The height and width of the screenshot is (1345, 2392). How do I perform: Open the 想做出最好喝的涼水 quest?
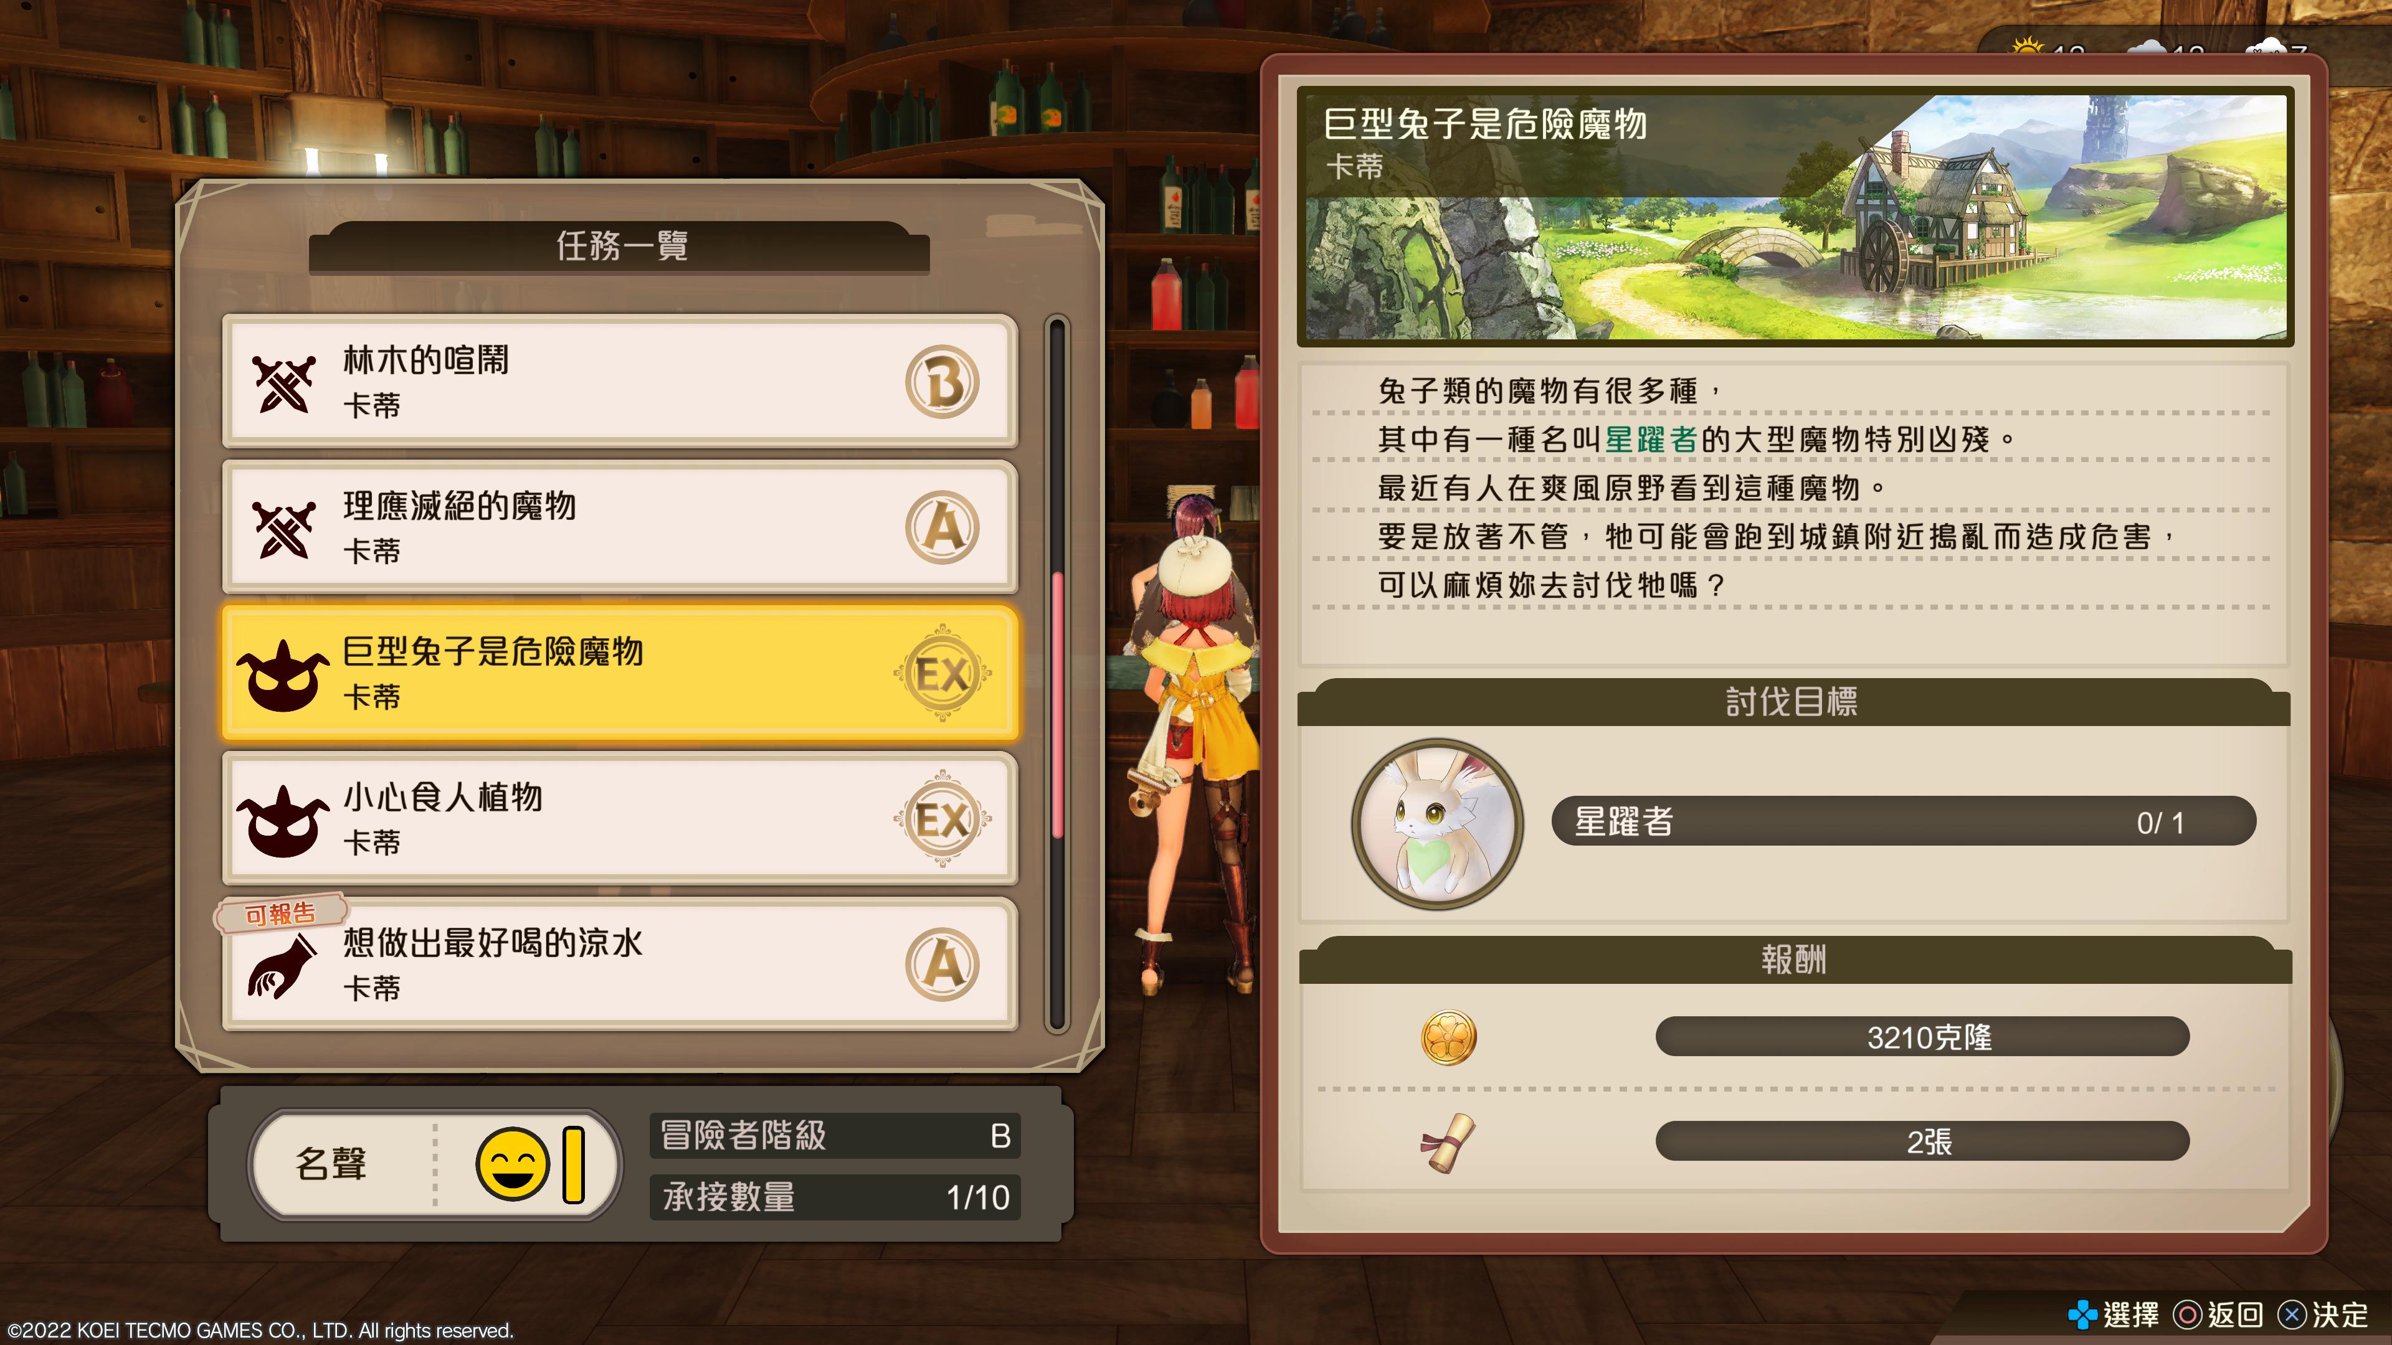619,965
